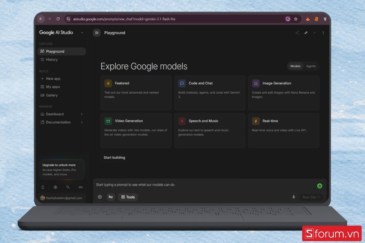The height and width of the screenshot is (243, 365).
Task: Open the Featured models card
Action: tap(136, 93)
